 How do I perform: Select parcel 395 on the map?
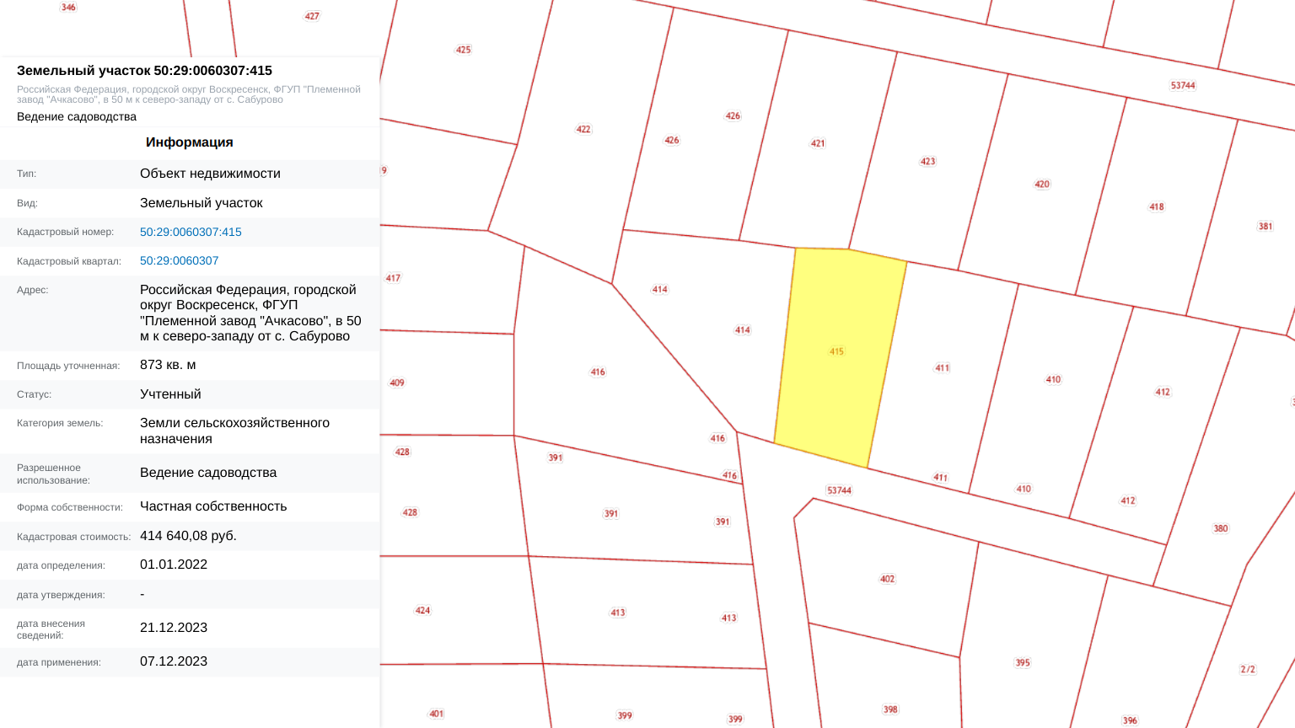pyautogui.click(x=1022, y=662)
